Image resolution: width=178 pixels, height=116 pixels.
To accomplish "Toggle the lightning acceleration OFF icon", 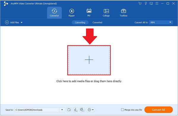I will [x=76, y=110].
